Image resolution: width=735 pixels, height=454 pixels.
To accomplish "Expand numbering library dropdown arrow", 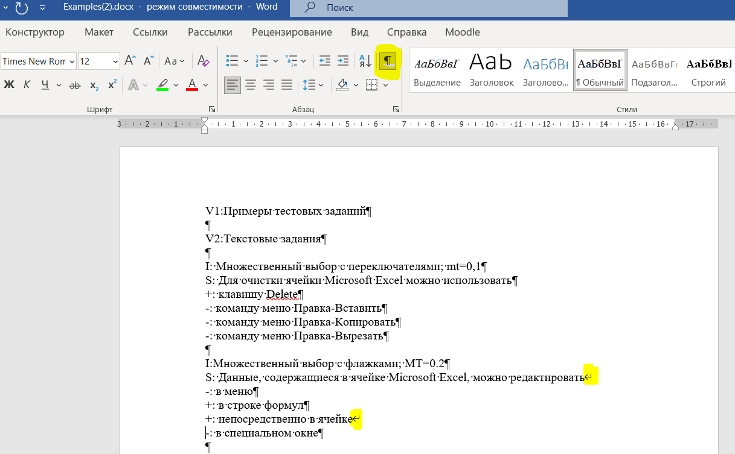I will coord(275,61).
